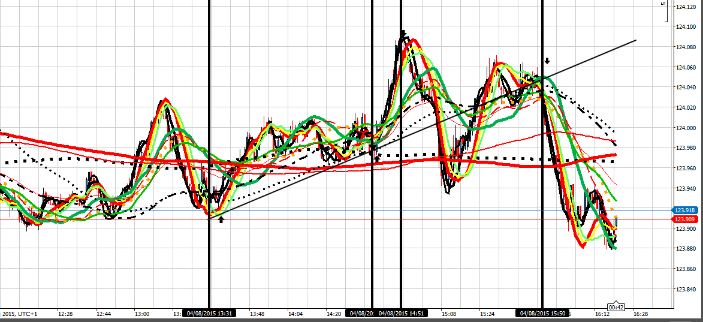Click the 124.120 price axis value
This screenshot has height=322, width=703.
[x=686, y=7]
